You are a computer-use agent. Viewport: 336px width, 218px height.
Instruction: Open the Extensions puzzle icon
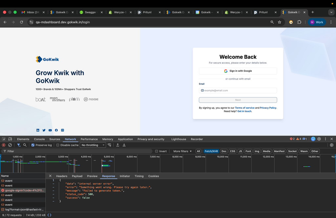[299, 22]
